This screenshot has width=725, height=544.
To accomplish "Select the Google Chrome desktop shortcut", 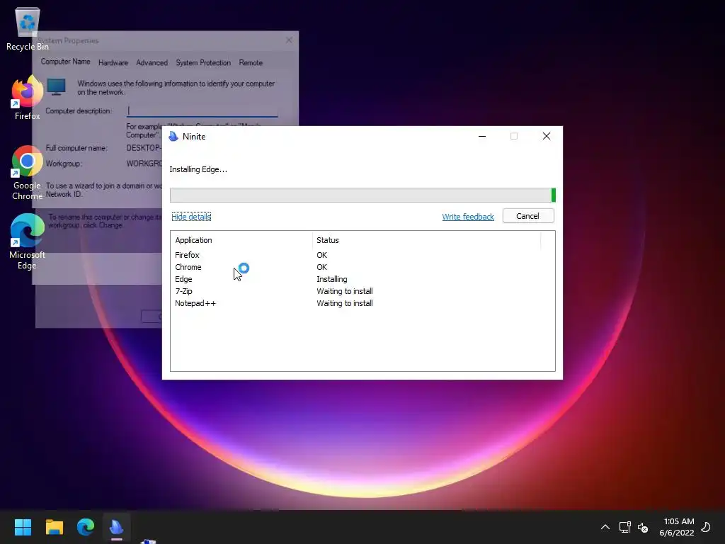I will pyautogui.click(x=27, y=173).
